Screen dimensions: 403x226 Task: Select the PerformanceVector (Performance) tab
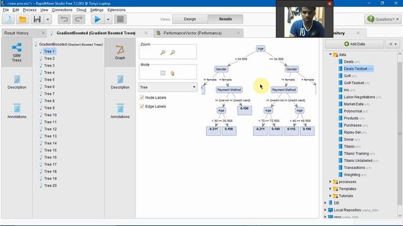[x=193, y=33]
